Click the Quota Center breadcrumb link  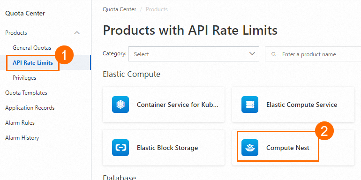[x=119, y=9]
